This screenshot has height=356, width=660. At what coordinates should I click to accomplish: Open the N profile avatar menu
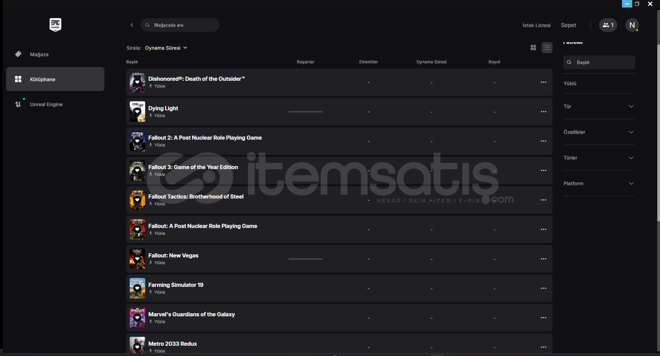[632, 25]
